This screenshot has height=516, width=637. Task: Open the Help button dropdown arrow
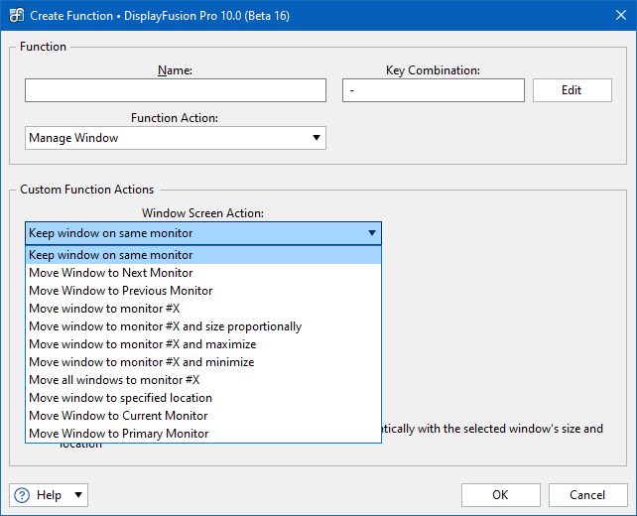pyautogui.click(x=78, y=495)
